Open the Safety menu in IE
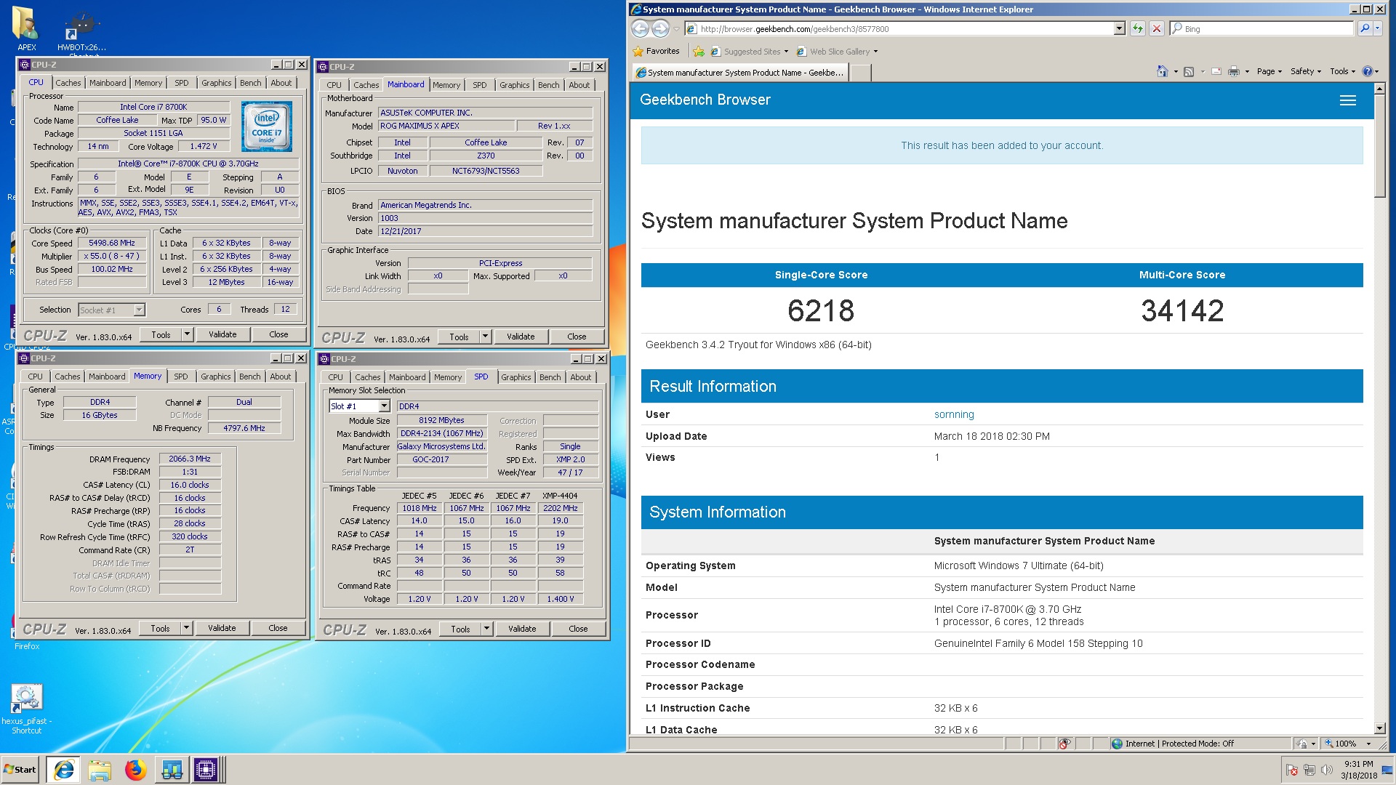 point(1305,71)
